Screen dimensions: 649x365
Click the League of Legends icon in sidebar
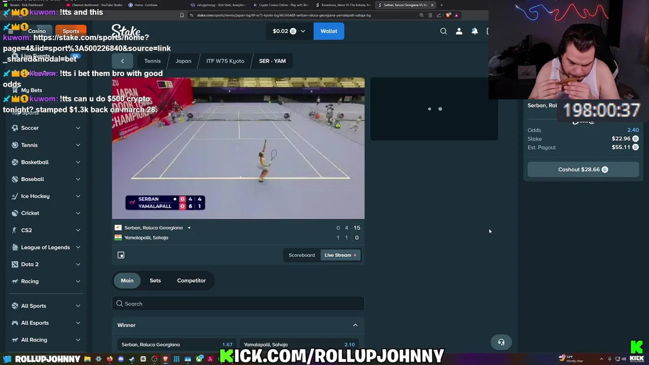point(15,247)
